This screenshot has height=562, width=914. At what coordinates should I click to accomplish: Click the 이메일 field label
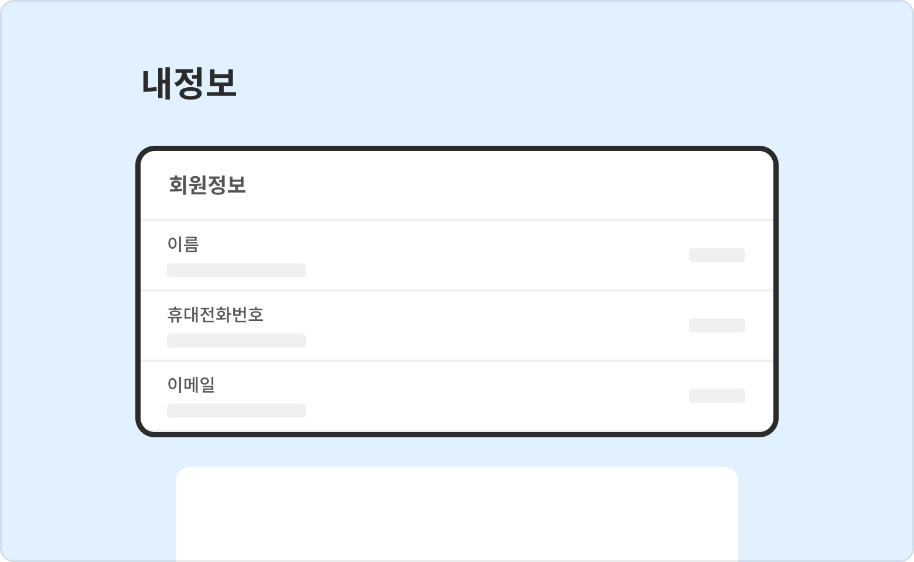[x=191, y=385]
